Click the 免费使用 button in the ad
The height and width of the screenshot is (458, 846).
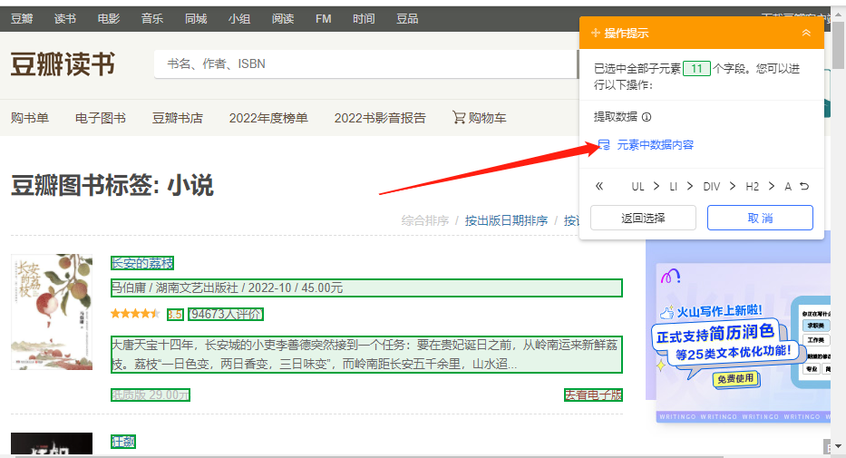(x=735, y=379)
